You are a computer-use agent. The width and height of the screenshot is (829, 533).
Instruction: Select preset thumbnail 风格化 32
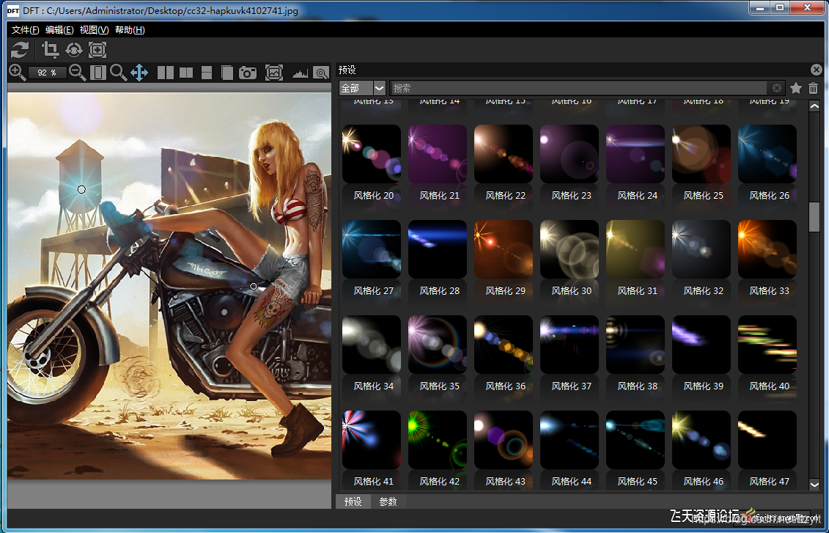(701, 249)
